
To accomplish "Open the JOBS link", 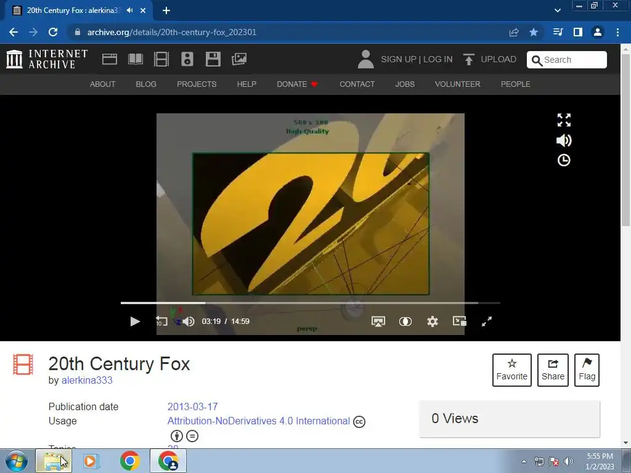I will point(405,84).
